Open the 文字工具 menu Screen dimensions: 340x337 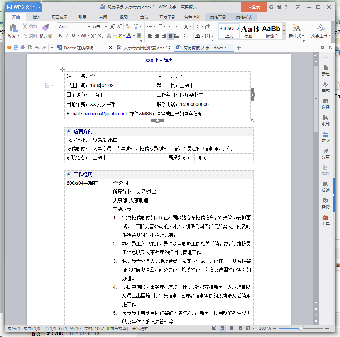pos(321,31)
